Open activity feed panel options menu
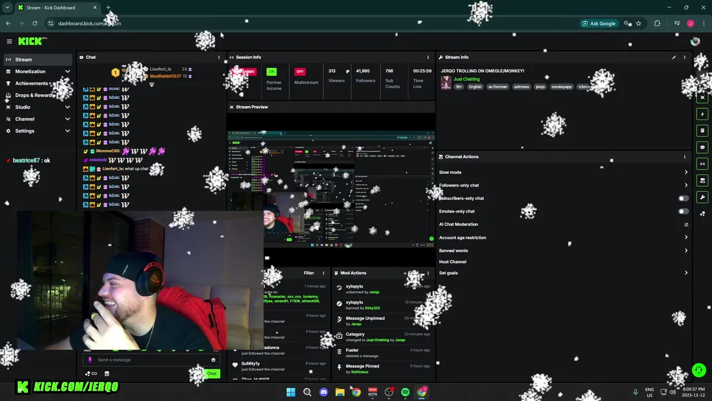 pyautogui.click(x=323, y=273)
